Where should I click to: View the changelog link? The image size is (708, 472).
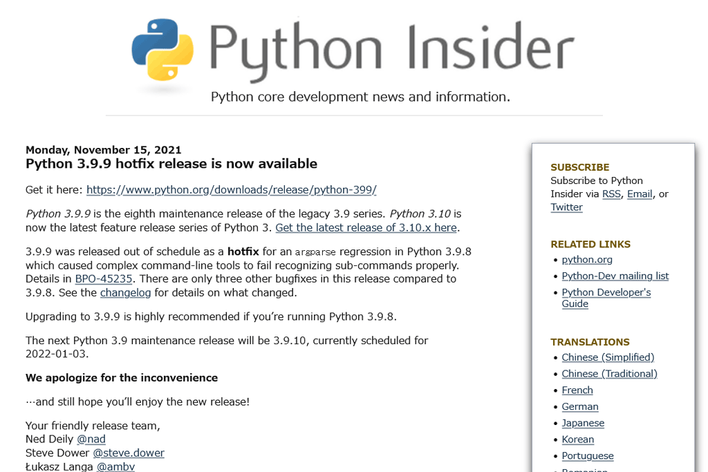click(x=125, y=292)
